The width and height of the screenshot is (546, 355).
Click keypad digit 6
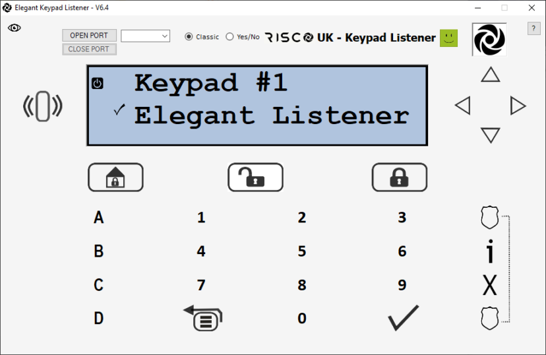[402, 251]
